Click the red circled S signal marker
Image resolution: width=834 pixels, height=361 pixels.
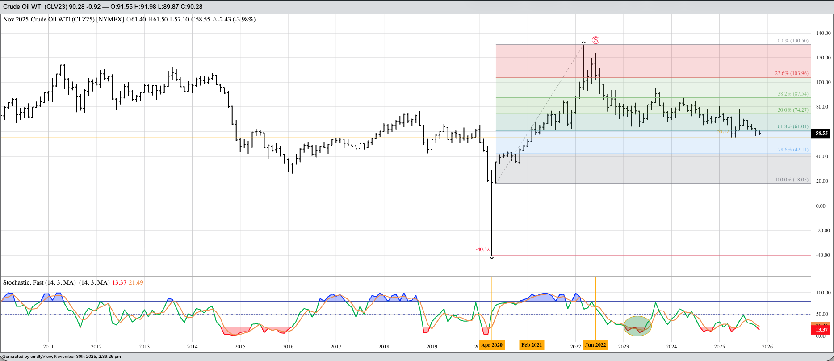click(x=595, y=40)
